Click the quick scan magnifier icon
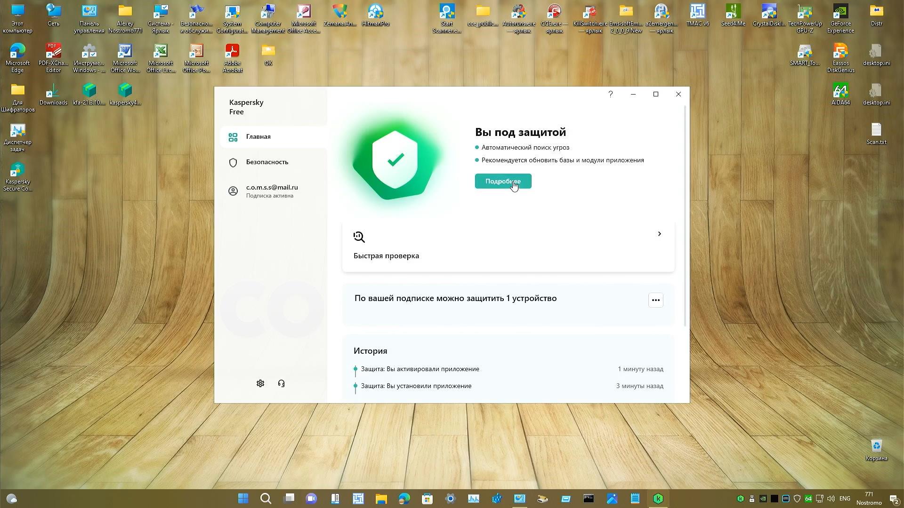 point(359,237)
